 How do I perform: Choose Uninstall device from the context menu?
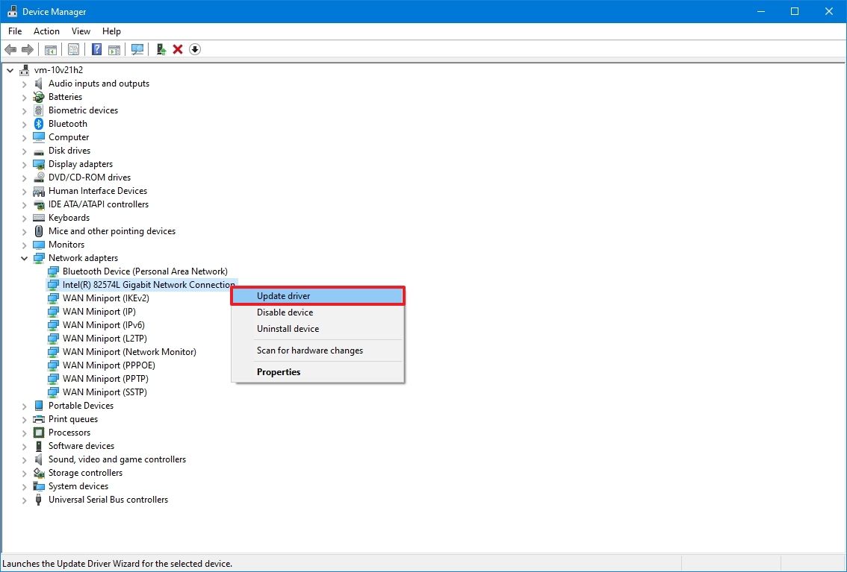coord(288,329)
